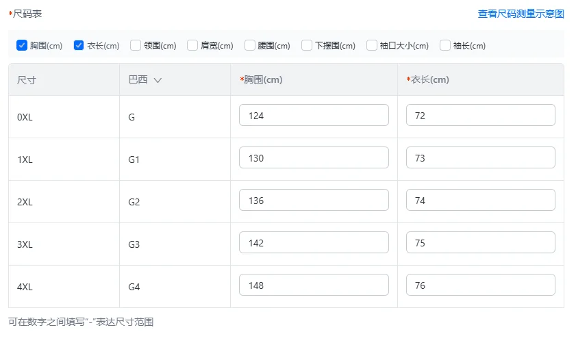This screenshot has height=345, width=576.
Task: Turn on the 袖长(cm) checkbox
Action: pos(445,46)
